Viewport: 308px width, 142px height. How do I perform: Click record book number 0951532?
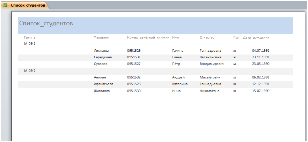point(134,77)
